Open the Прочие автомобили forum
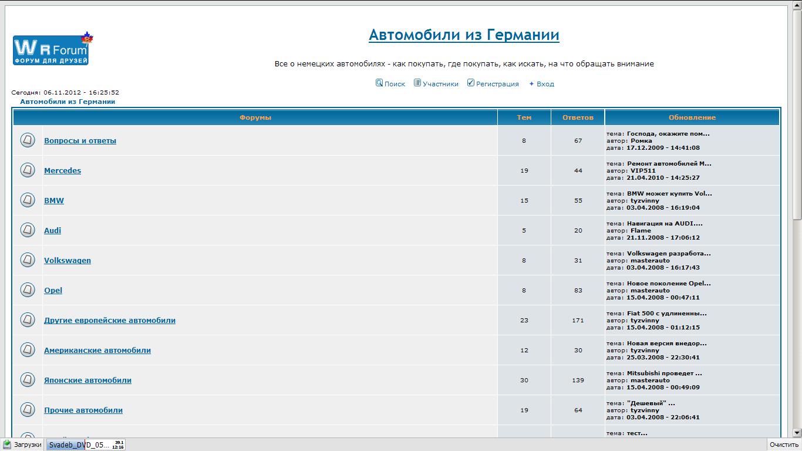Viewport: 802px width, 451px height. coord(83,410)
